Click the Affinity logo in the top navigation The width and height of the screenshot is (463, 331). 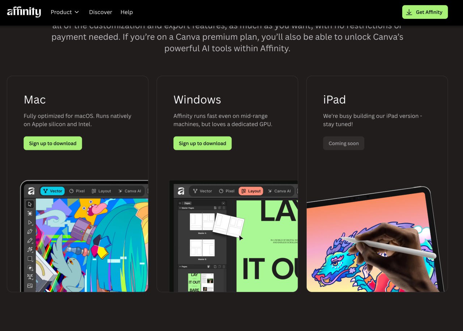pos(24,12)
